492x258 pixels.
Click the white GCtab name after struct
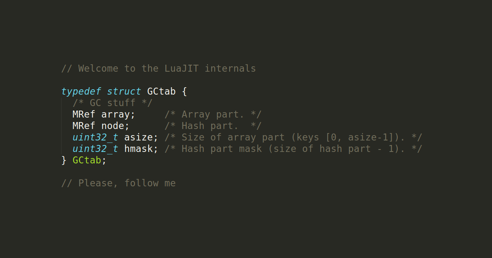(161, 91)
